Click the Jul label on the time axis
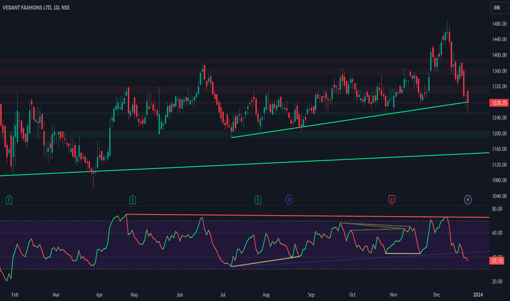This screenshot has height=301, width=510. point(223,295)
